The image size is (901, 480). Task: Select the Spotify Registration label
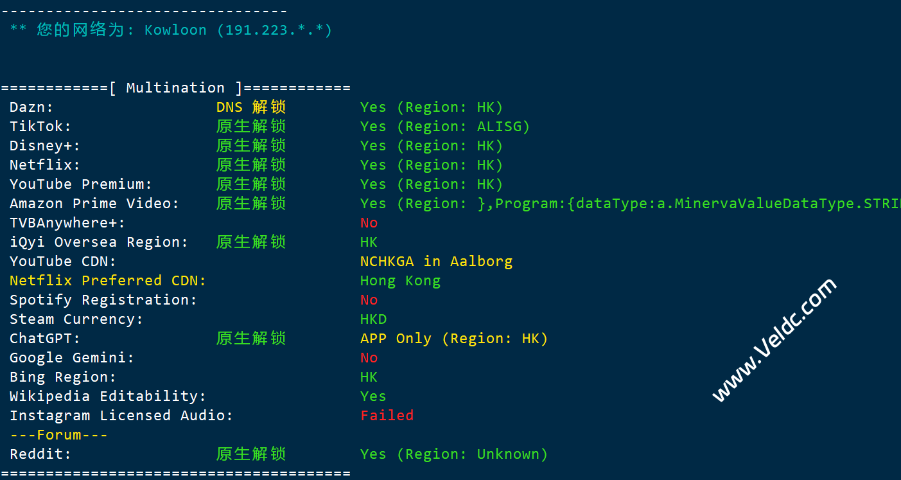pyautogui.click(x=103, y=300)
